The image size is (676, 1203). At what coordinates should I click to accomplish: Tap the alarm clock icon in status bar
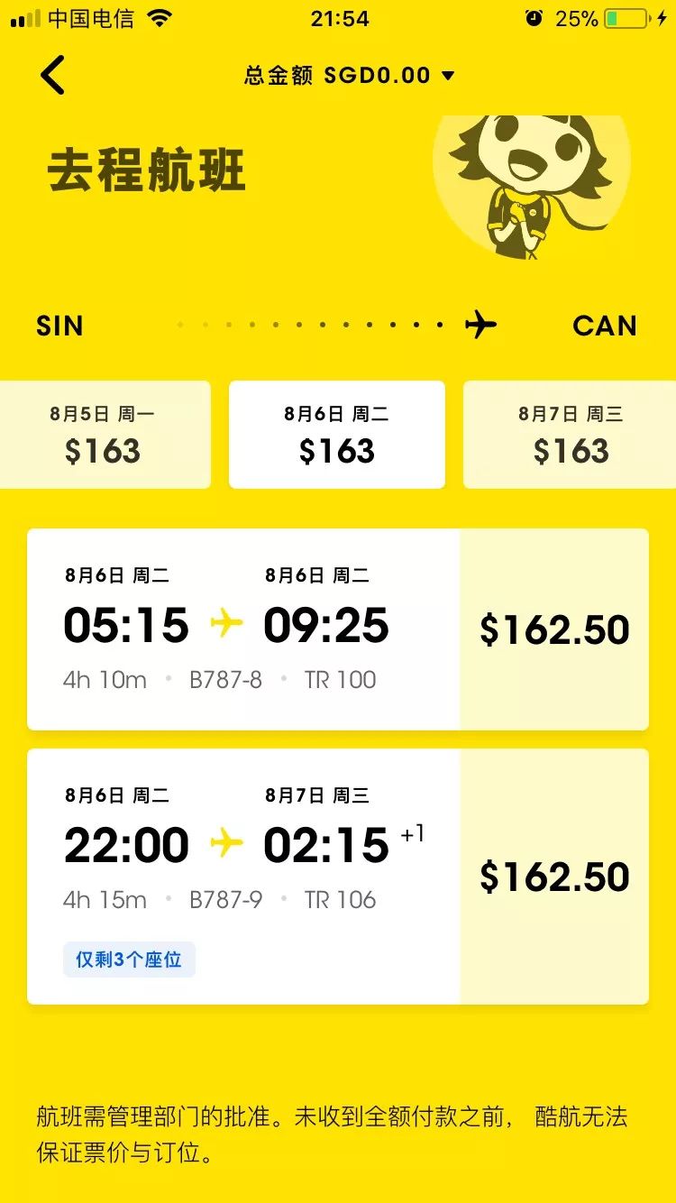[534, 18]
